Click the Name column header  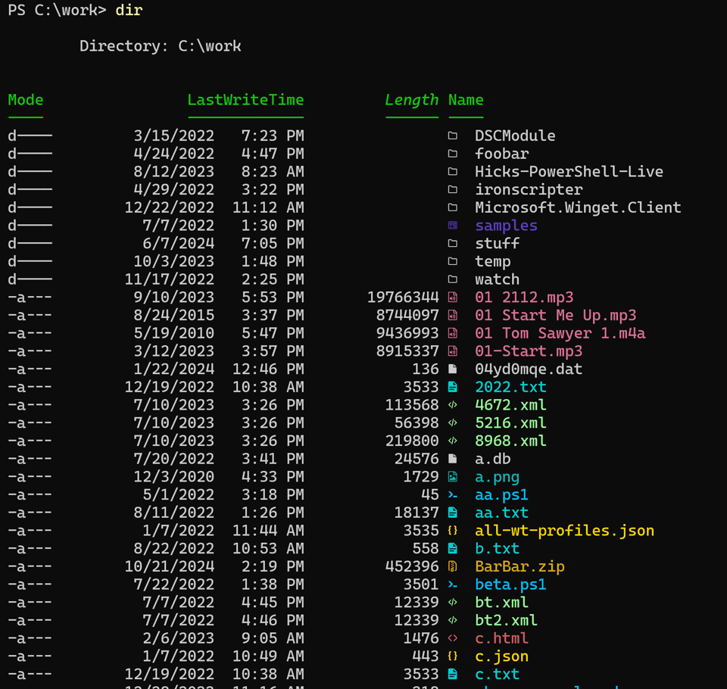pyautogui.click(x=466, y=100)
